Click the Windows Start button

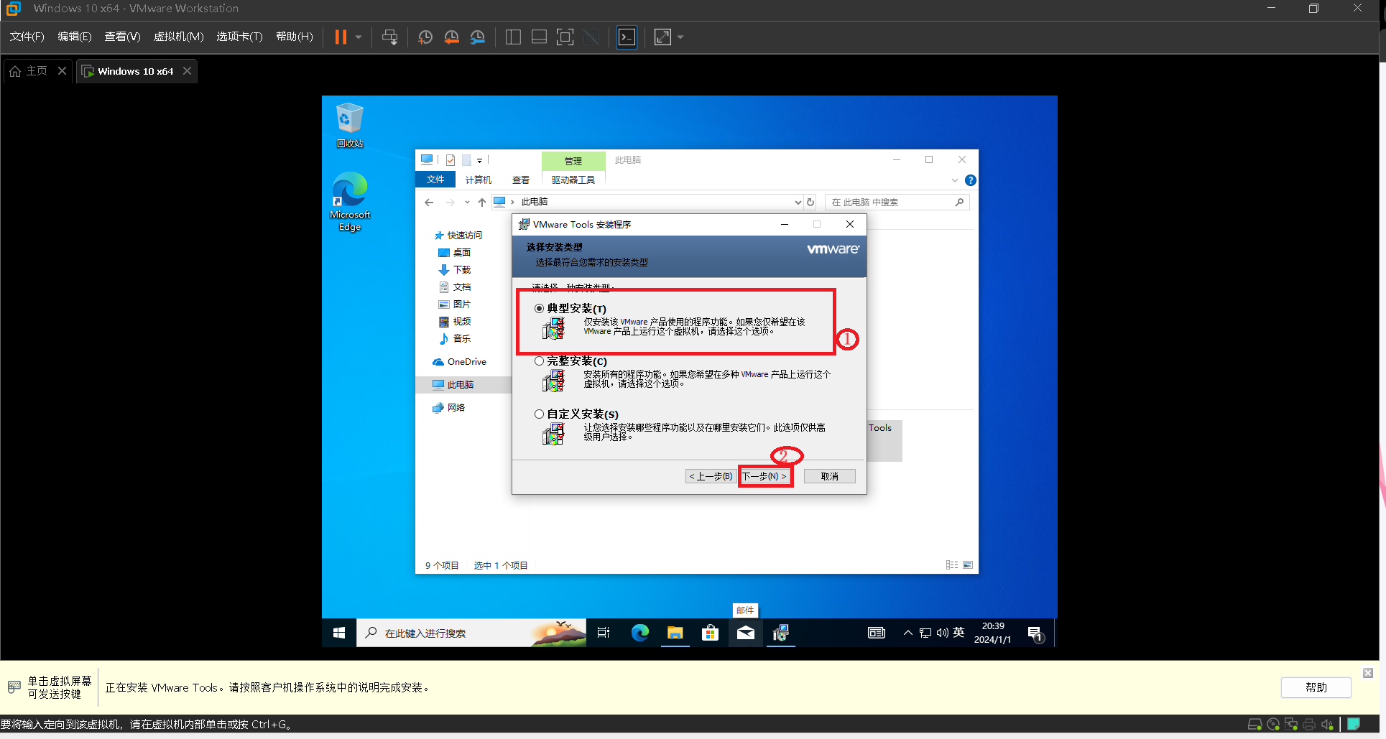tap(339, 633)
